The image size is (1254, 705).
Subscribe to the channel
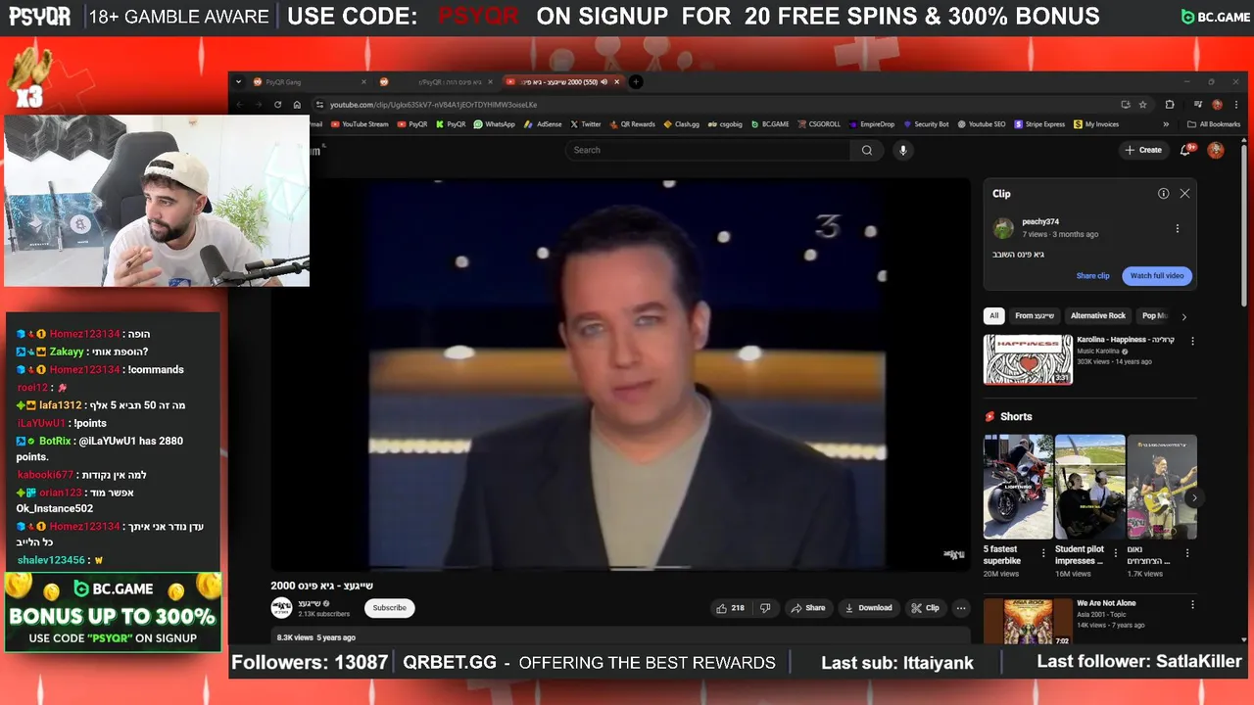click(389, 608)
